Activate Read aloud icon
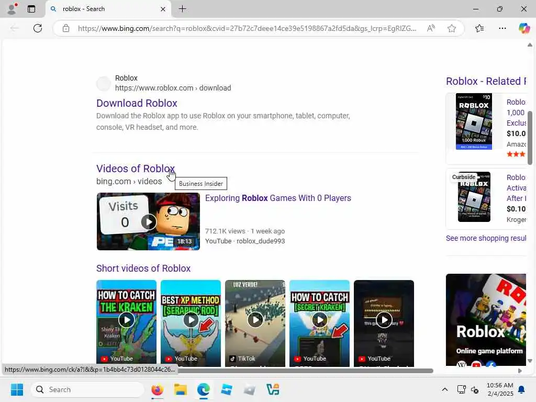The image size is (536, 402). click(431, 28)
